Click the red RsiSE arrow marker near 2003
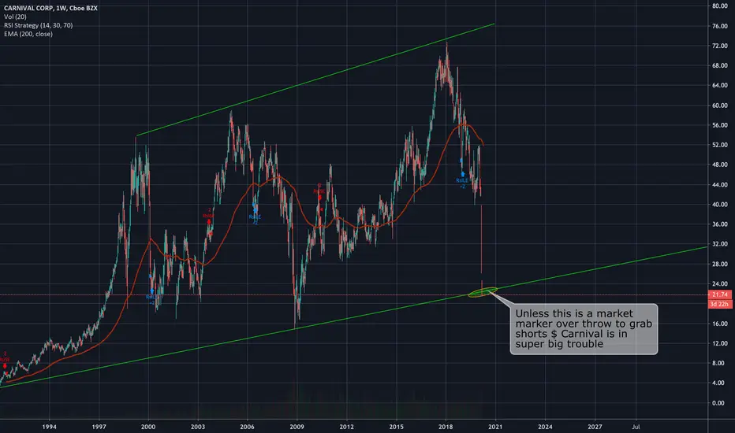Viewport: 735px width, 433px height. coord(209,221)
